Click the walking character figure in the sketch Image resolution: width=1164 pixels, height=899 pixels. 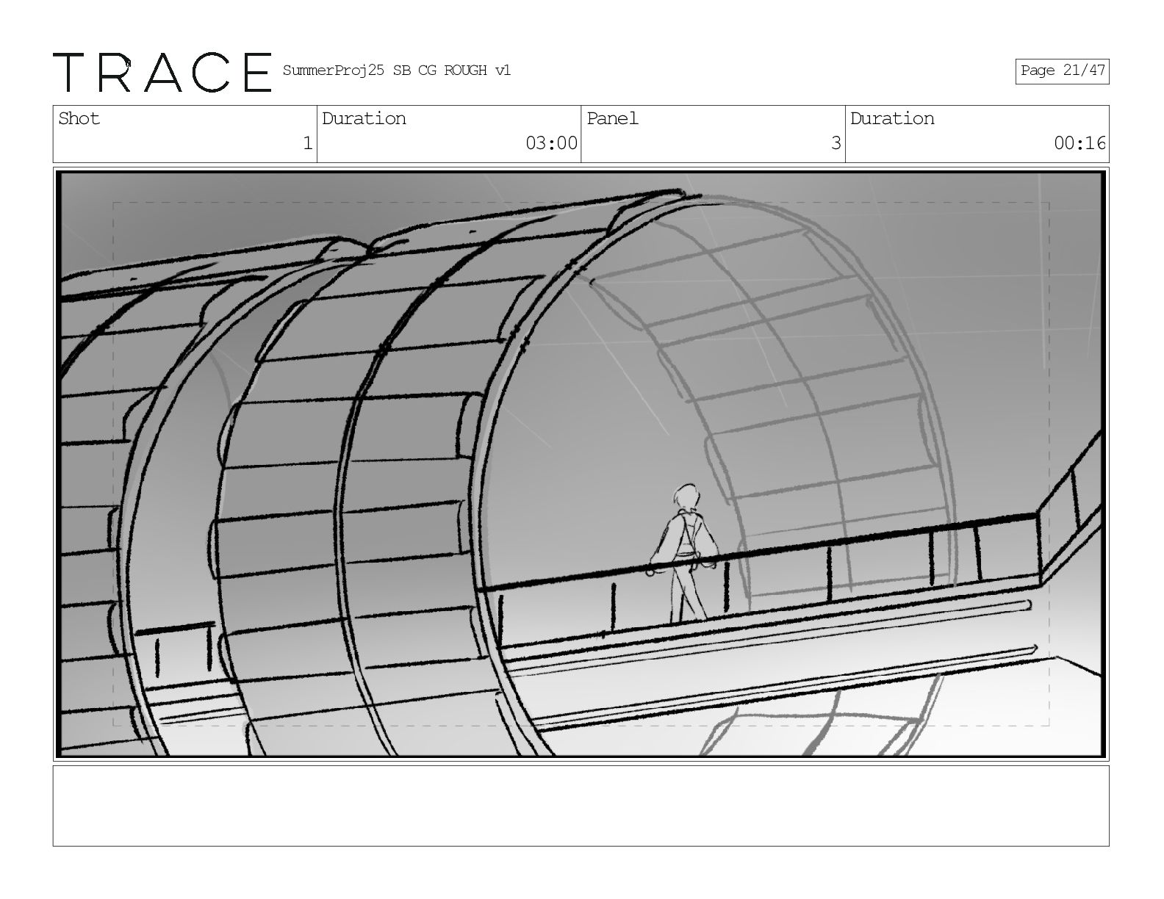683,552
